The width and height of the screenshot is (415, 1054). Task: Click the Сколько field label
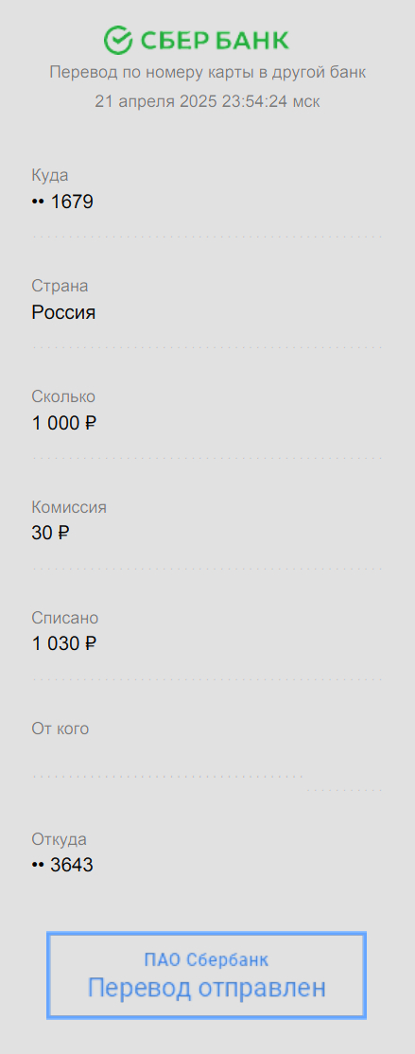[x=63, y=396]
